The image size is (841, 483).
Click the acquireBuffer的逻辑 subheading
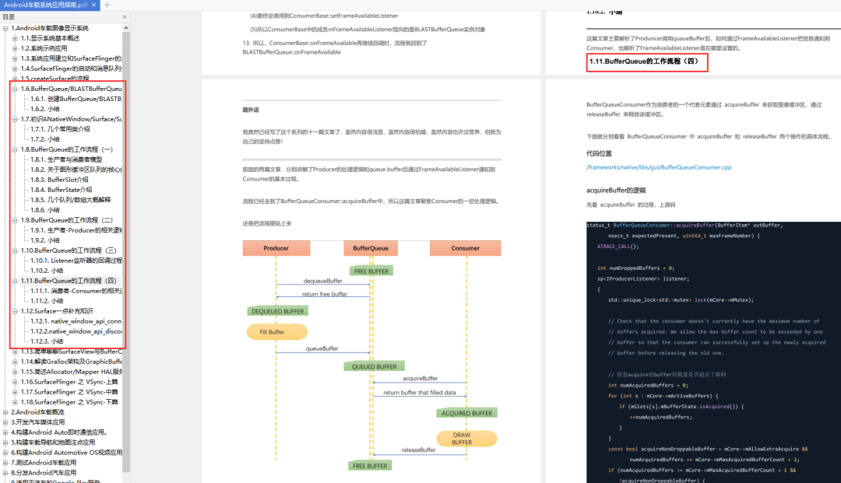pos(616,191)
